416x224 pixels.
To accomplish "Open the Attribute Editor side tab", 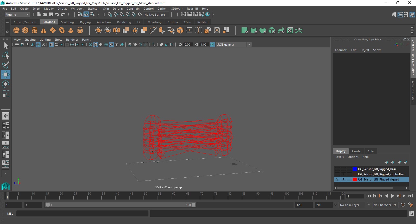I will tap(413, 91).
